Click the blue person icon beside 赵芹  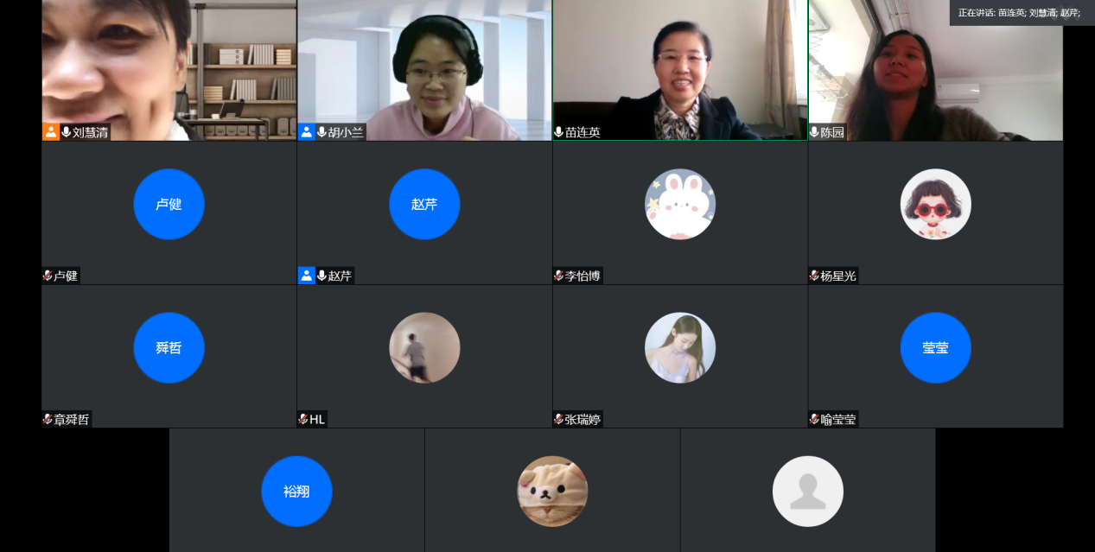(x=307, y=276)
